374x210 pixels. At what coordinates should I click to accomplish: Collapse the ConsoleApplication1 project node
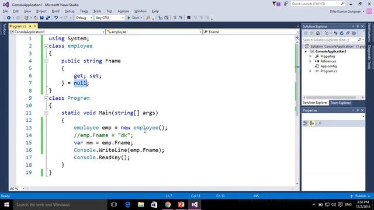coord(306,51)
